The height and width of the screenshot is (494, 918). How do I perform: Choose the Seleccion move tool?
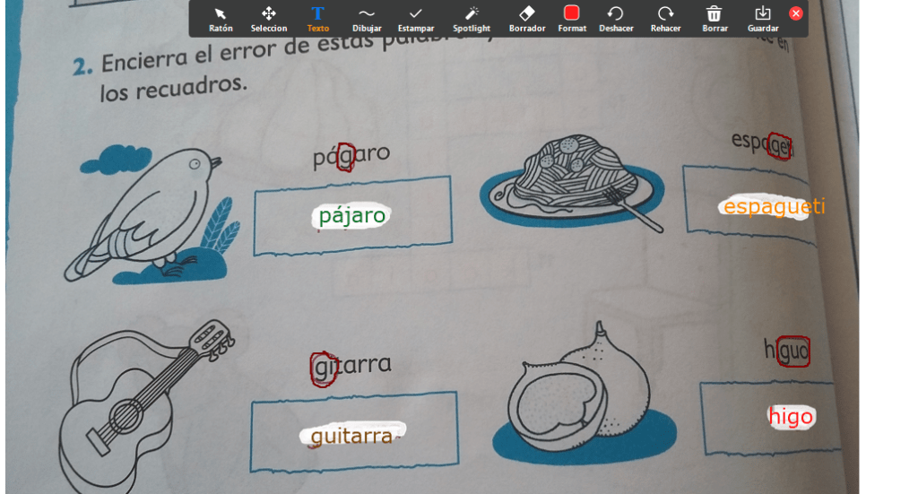(x=269, y=19)
